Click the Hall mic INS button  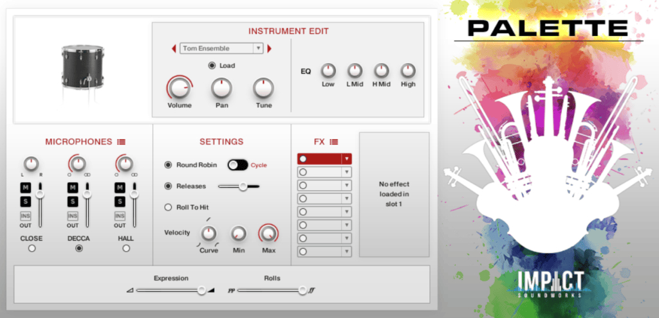coord(120,216)
